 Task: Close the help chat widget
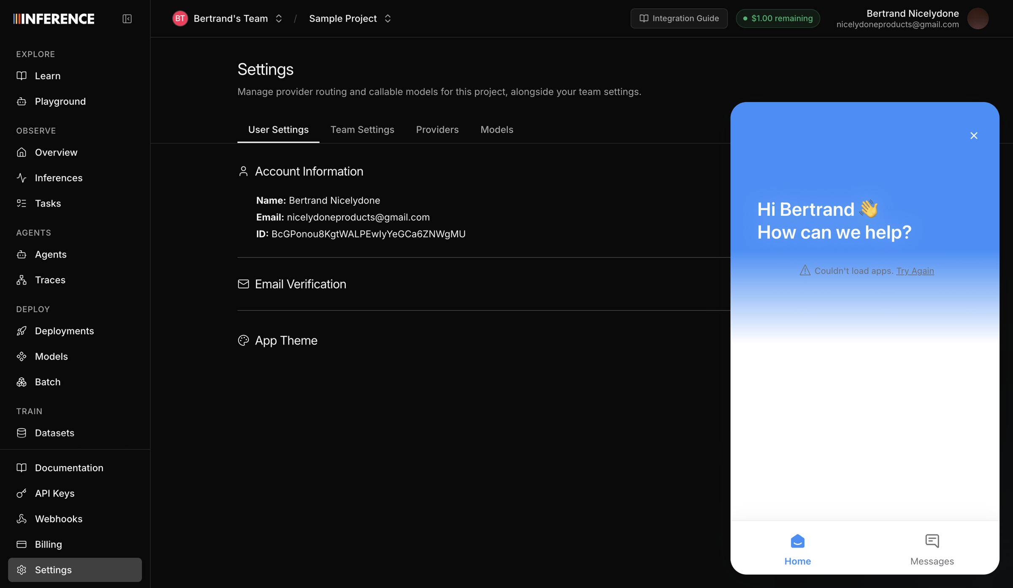coord(974,136)
